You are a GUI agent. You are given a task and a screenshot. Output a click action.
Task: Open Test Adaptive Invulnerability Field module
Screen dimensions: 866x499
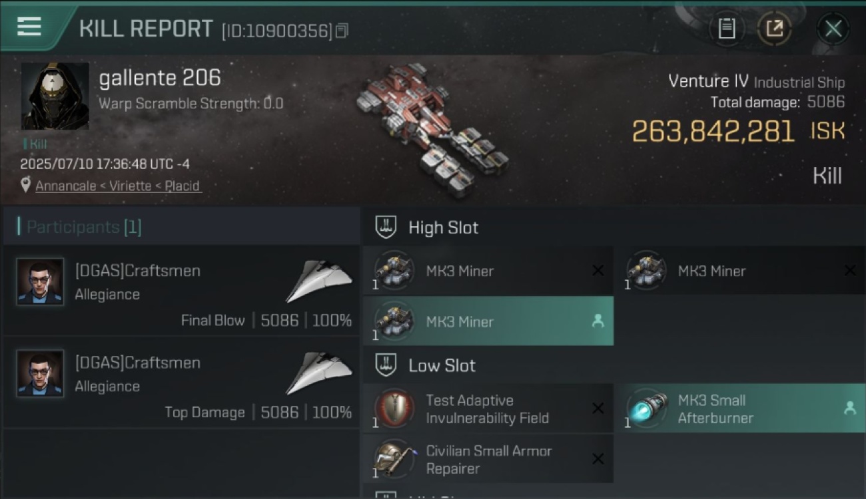pos(488,409)
